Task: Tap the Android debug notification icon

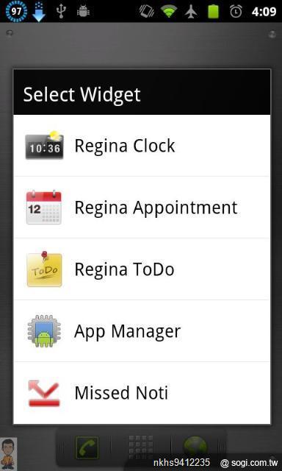Action: (x=83, y=12)
